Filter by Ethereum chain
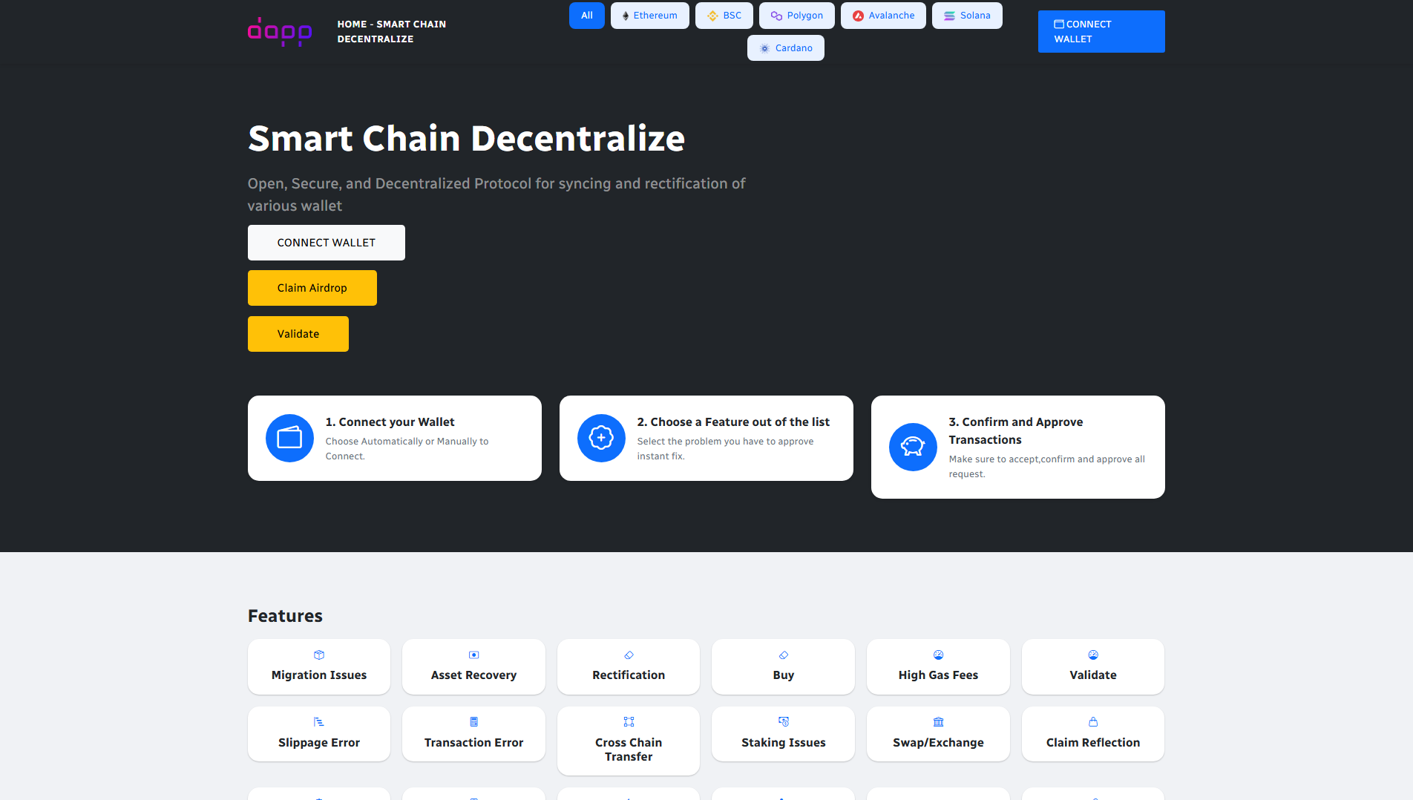This screenshot has width=1413, height=800. (649, 16)
